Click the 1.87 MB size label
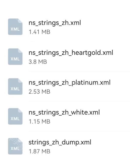The height and width of the screenshot is (158, 130). pyautogui.click(x=39, y=151)
